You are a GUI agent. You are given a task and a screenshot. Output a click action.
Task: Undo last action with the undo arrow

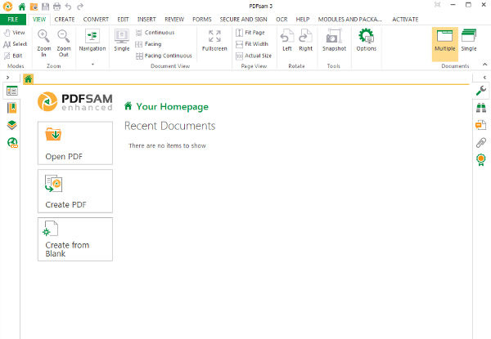tap(68, 7)
